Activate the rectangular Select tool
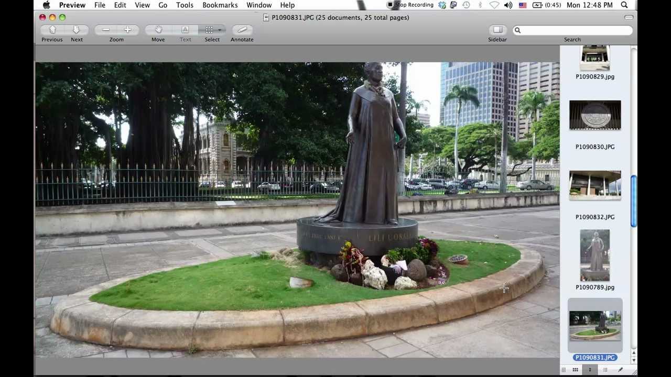The image size is (671, 377). point(209,30)
